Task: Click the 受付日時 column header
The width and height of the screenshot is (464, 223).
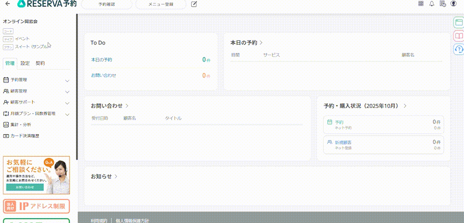Action: (x=100, y=118)
